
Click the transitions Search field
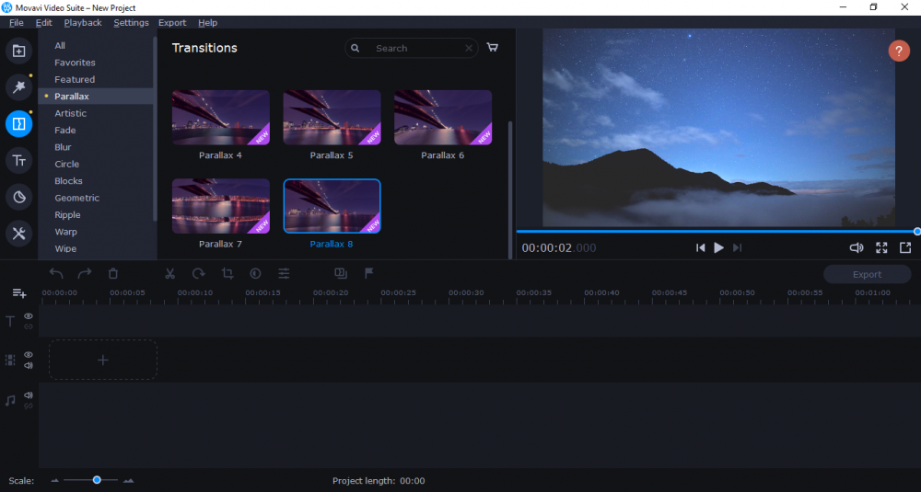point(414,48)
